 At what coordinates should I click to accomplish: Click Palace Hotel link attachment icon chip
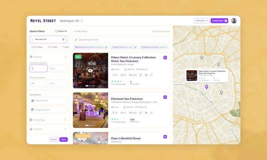point(152,75)
